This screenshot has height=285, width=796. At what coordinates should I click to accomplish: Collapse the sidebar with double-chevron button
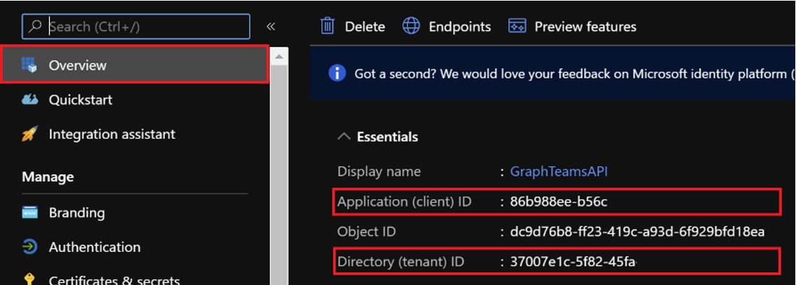click(271, 27)
